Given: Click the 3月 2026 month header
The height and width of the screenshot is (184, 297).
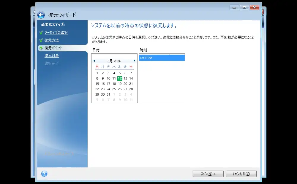Looking at the screenshot, I should [114, 61].
